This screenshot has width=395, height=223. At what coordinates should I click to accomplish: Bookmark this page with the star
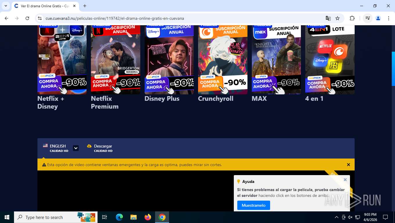pyautogui.click(x=337, y=18)
